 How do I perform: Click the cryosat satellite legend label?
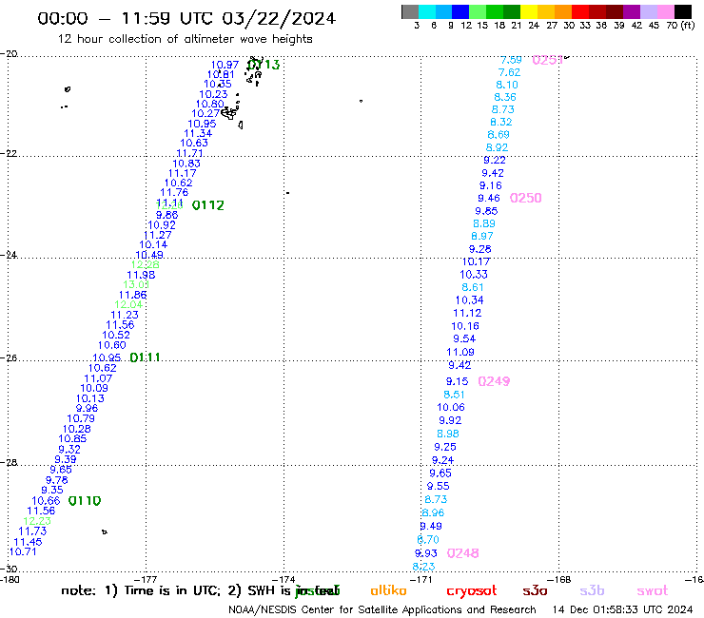(472, 591)
